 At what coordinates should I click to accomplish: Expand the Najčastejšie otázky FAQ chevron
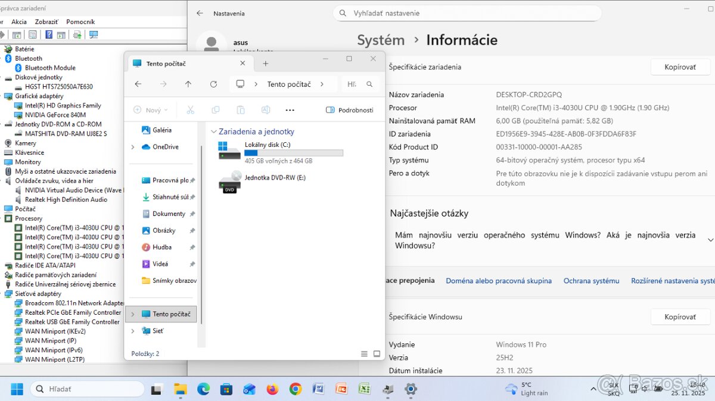coord(710,239)
